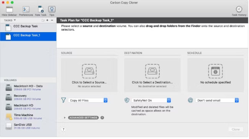Click the email @ icon
The image size is (249, 139).
(190, 100)
